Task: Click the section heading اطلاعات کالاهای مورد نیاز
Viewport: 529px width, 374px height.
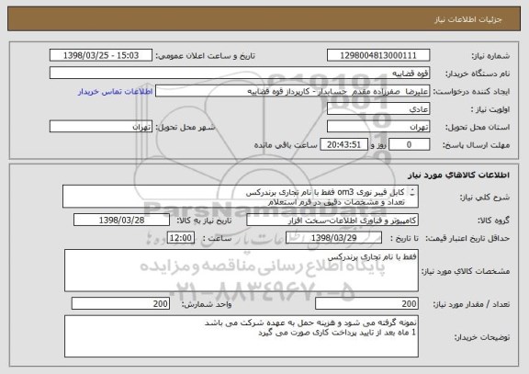Action: 459,175
